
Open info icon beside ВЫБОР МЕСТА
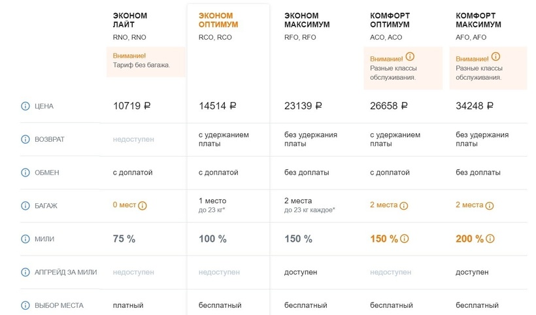click(25, 305)
